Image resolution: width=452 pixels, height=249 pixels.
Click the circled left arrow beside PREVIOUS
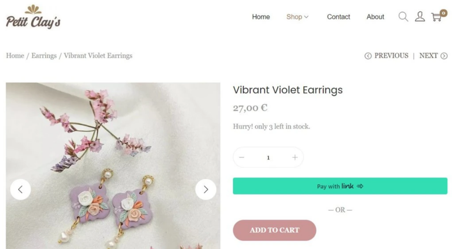(368, 56)
